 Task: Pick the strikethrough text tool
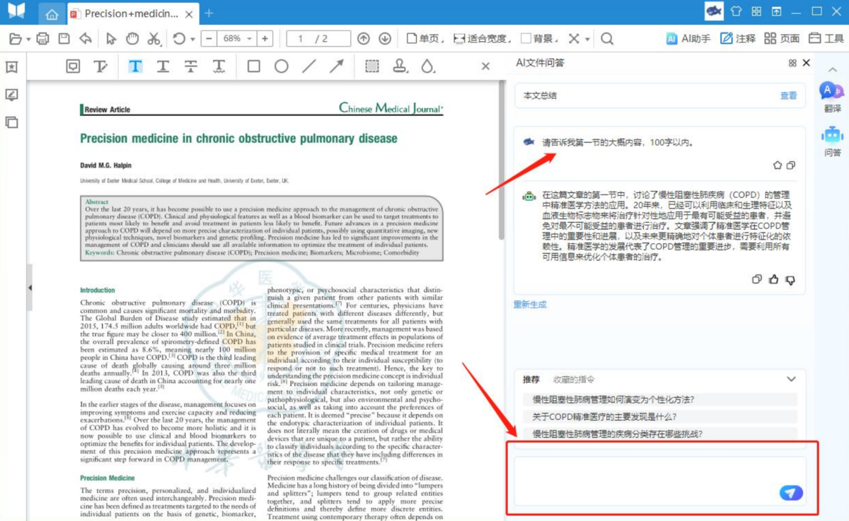click(x=191, y=66)
